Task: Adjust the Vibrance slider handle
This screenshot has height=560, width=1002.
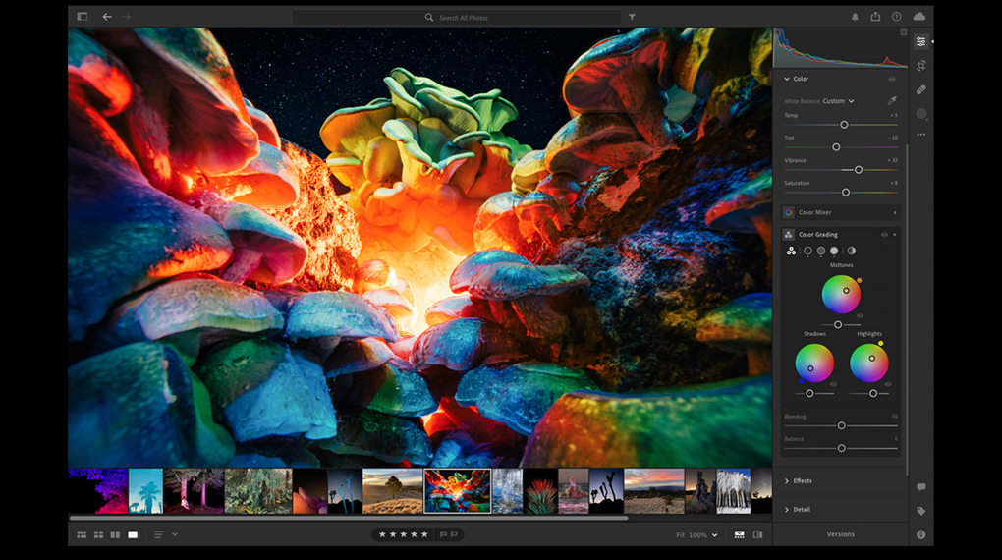Action: pos(859,169)
